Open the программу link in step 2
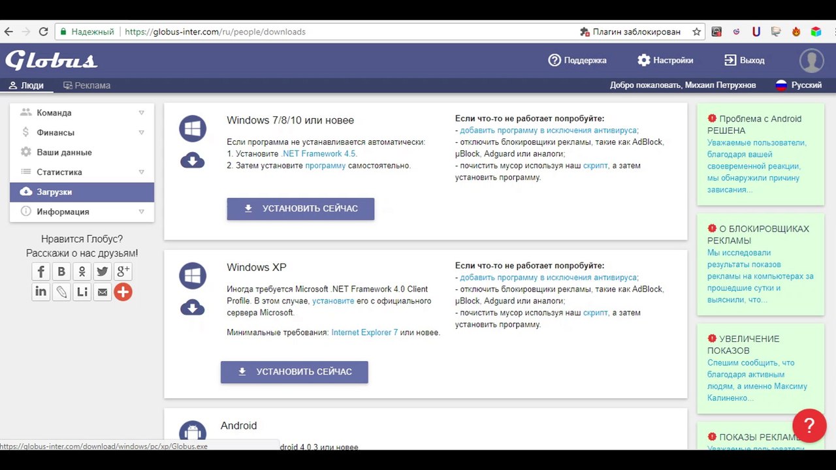This screenshot has width=836, height=470. (325, 166)
